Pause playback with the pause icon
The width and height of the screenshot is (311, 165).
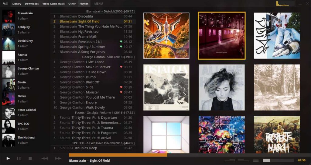[19, 158]
